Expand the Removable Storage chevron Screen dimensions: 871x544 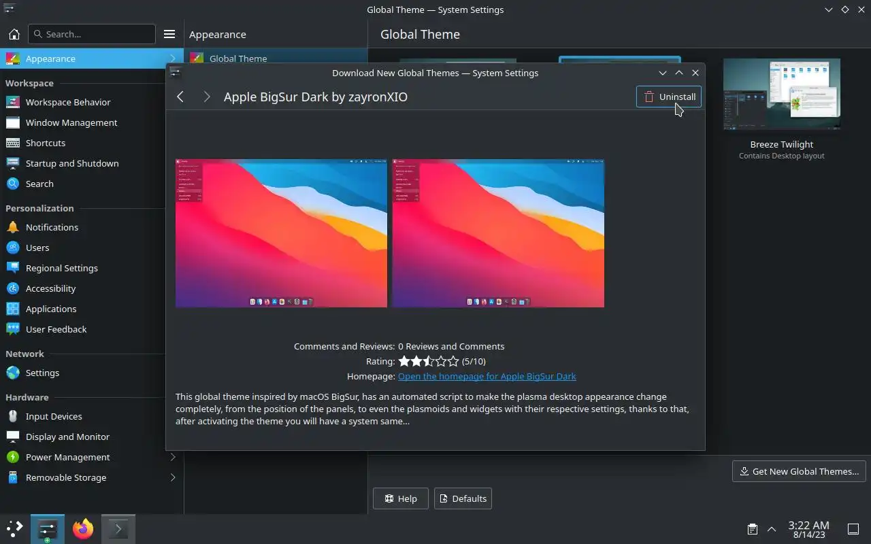pyautogui.click(x=173, y=477)
